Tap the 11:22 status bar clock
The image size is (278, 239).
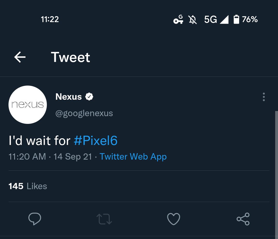coord(50,19)
